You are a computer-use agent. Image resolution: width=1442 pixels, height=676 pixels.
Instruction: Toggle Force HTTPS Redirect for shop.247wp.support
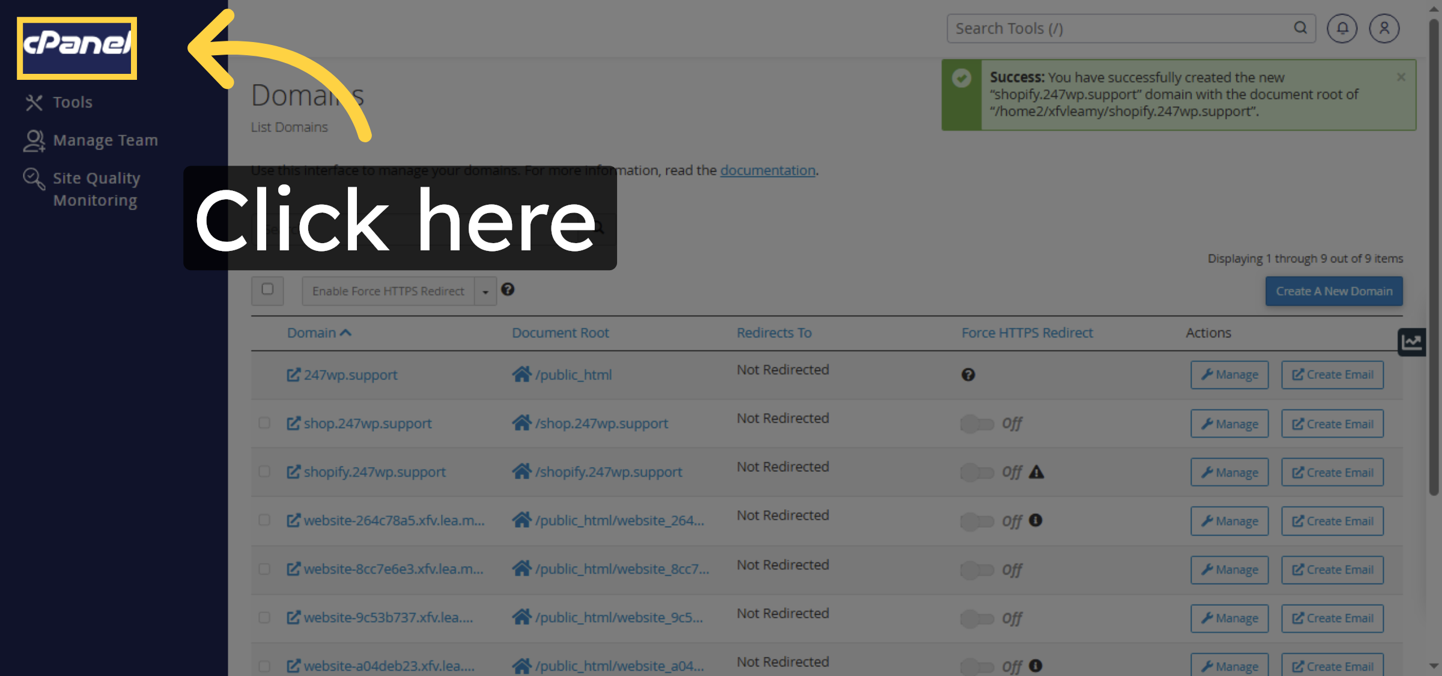coord(977,424)
